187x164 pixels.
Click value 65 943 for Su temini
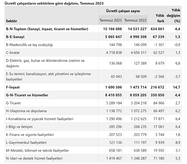click(x=116, y=76)
